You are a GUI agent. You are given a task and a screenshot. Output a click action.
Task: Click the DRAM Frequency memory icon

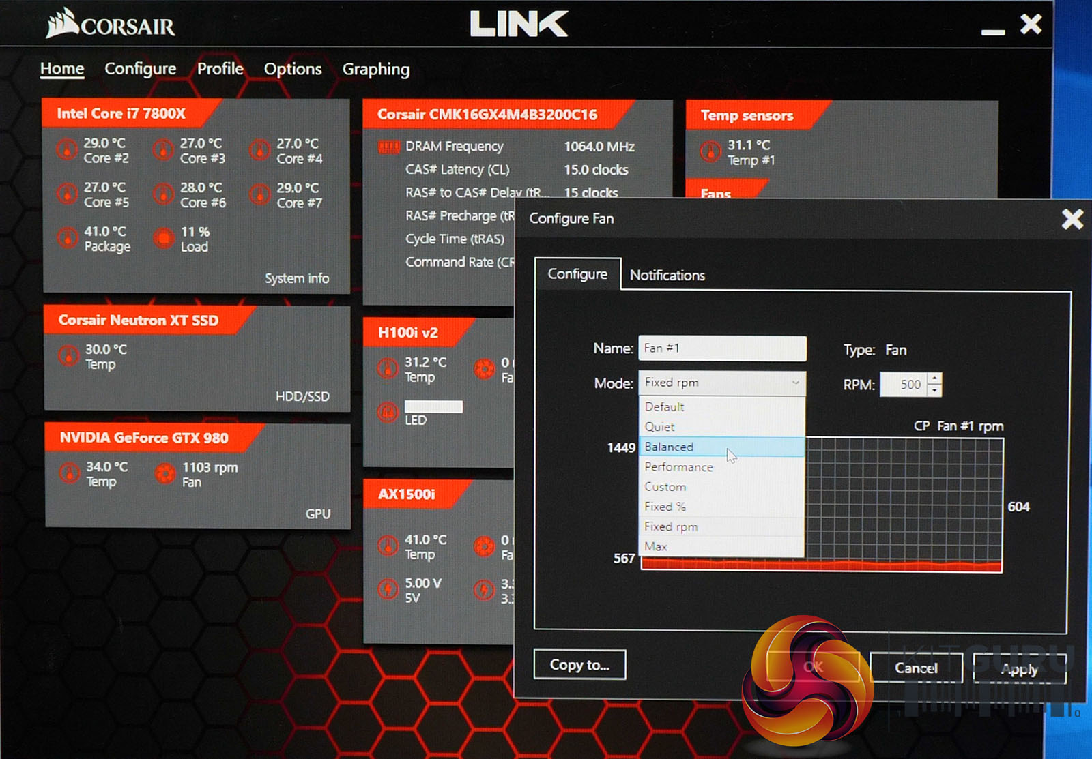pos(389,147)
